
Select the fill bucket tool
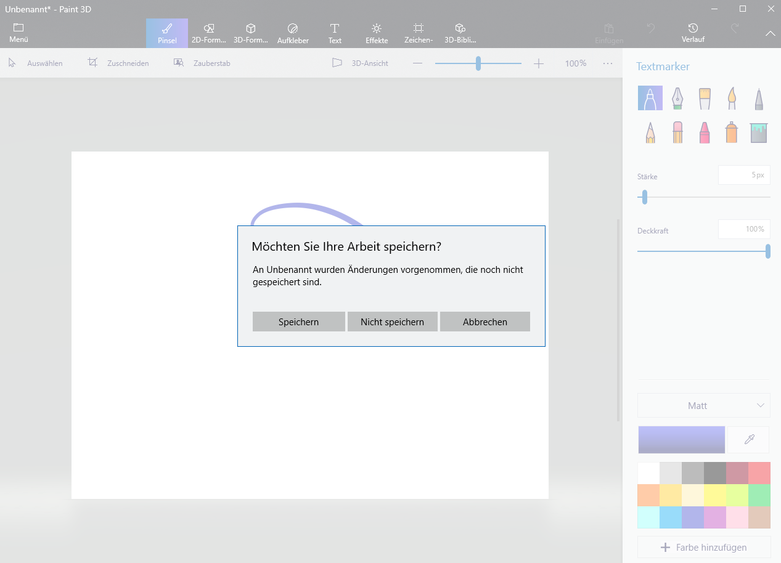tap(759, 132)
